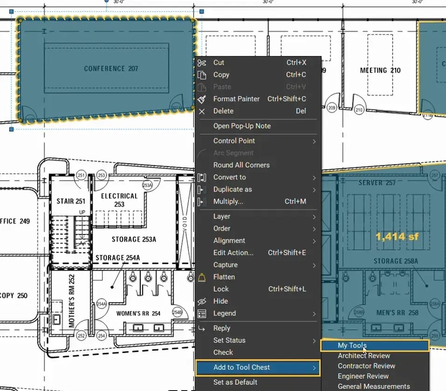Click the Convert to icon
Screen dimensions: 446x391
202,178
